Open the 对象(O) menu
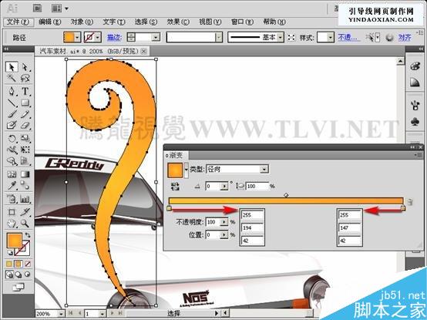 pyautogui.click(x=82, y=22)
